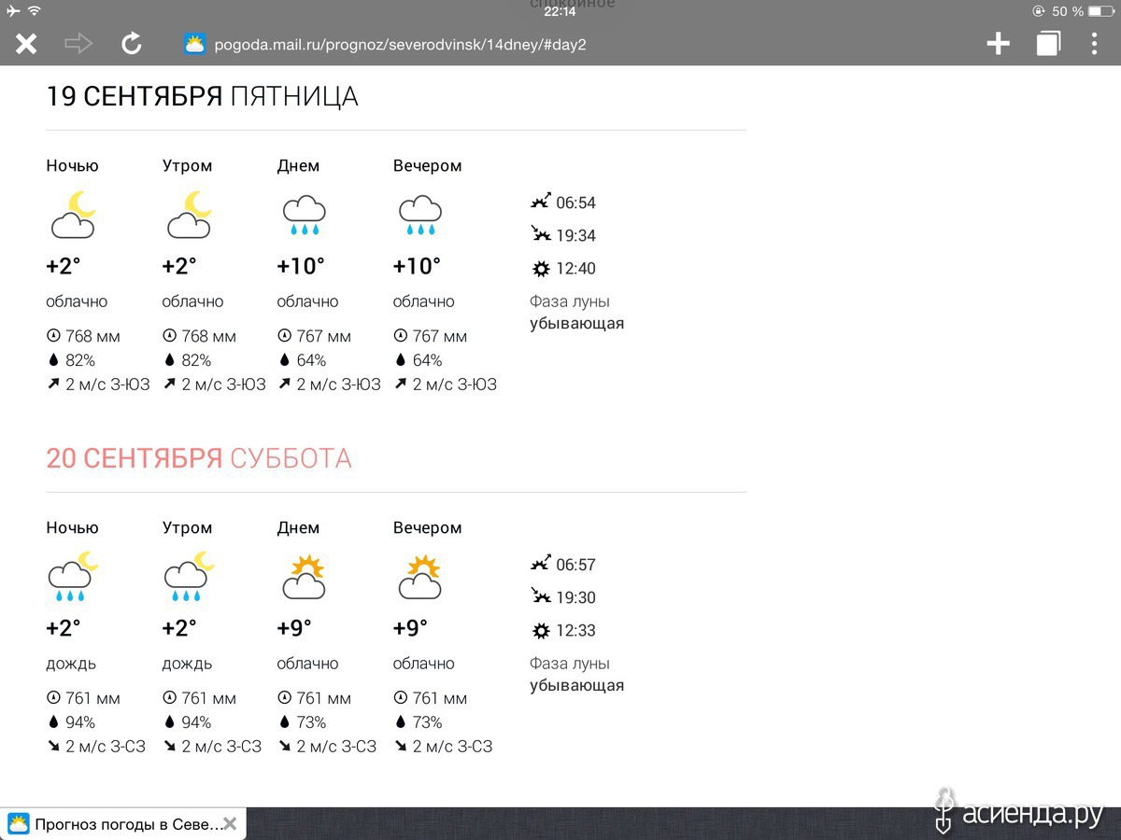The height and width of the screenshot is (840, 1121).
Task: Go forward with the arrow button
Action: click(78, 43)
